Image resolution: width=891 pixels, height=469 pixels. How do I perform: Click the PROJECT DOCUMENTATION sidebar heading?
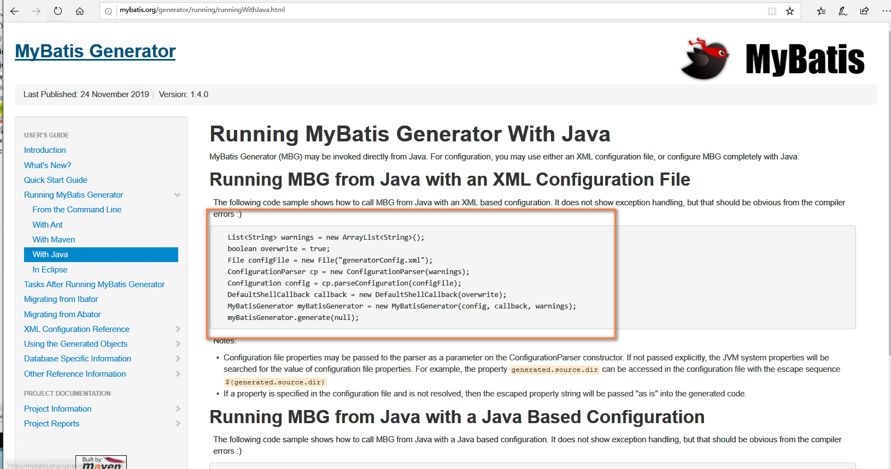pos(67,393)
